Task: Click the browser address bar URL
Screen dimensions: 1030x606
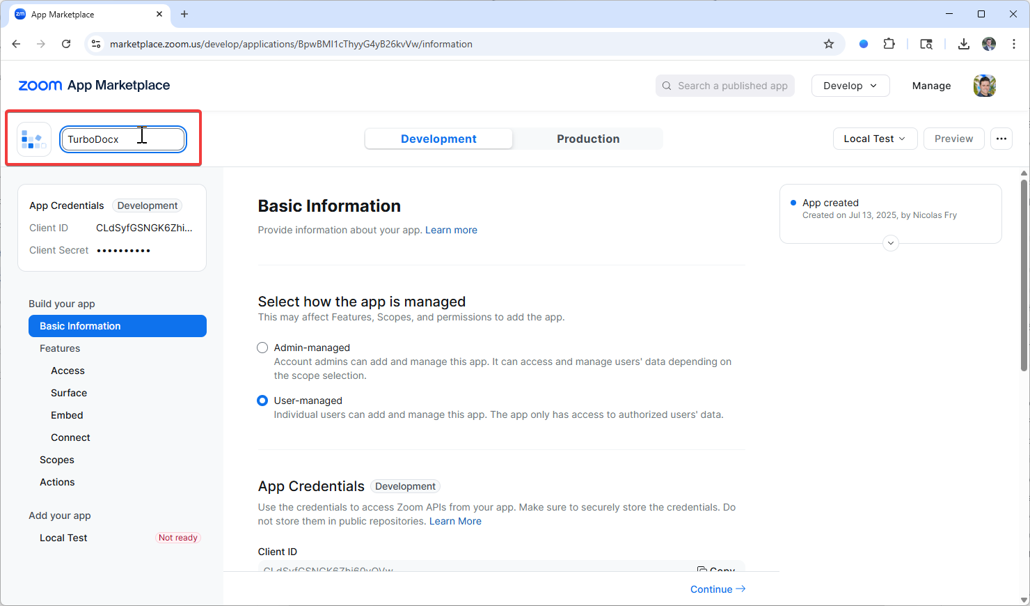Action: (291, 44)
